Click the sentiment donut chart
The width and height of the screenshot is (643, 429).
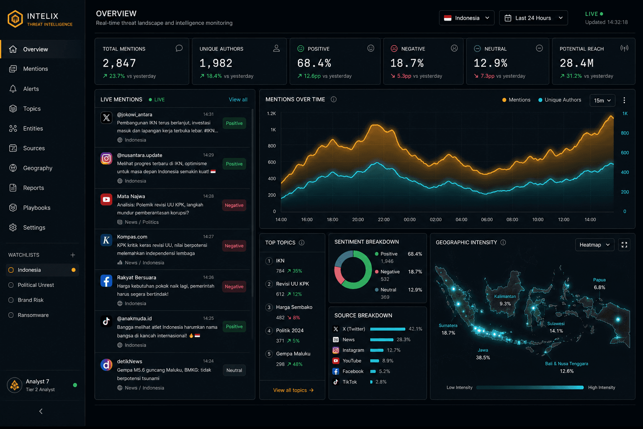353,270
